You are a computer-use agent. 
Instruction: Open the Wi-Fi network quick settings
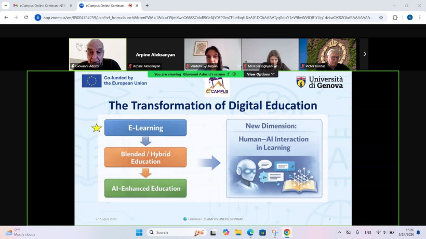coord(378,232)
